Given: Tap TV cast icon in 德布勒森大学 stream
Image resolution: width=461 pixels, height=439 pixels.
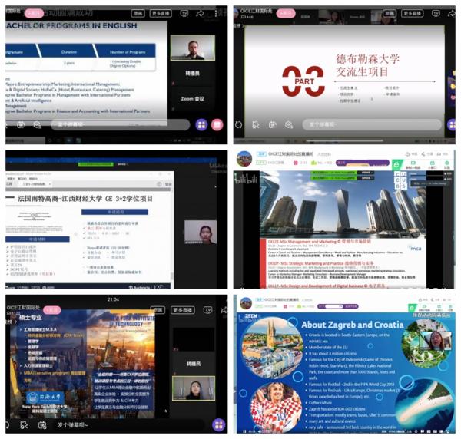Looking at the screenshot, I should pos(436,14).
